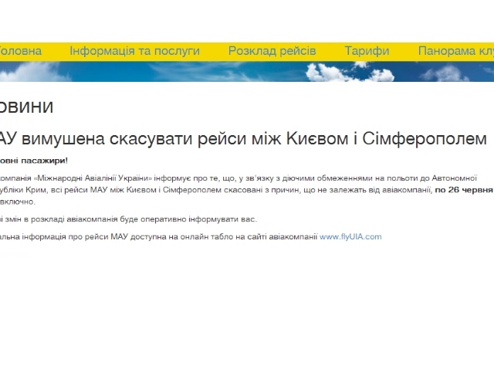The width and height of the screenshot is (494, 366).
Task: Click the bold 'по 26 червня' text
Action: click(464, 190)
